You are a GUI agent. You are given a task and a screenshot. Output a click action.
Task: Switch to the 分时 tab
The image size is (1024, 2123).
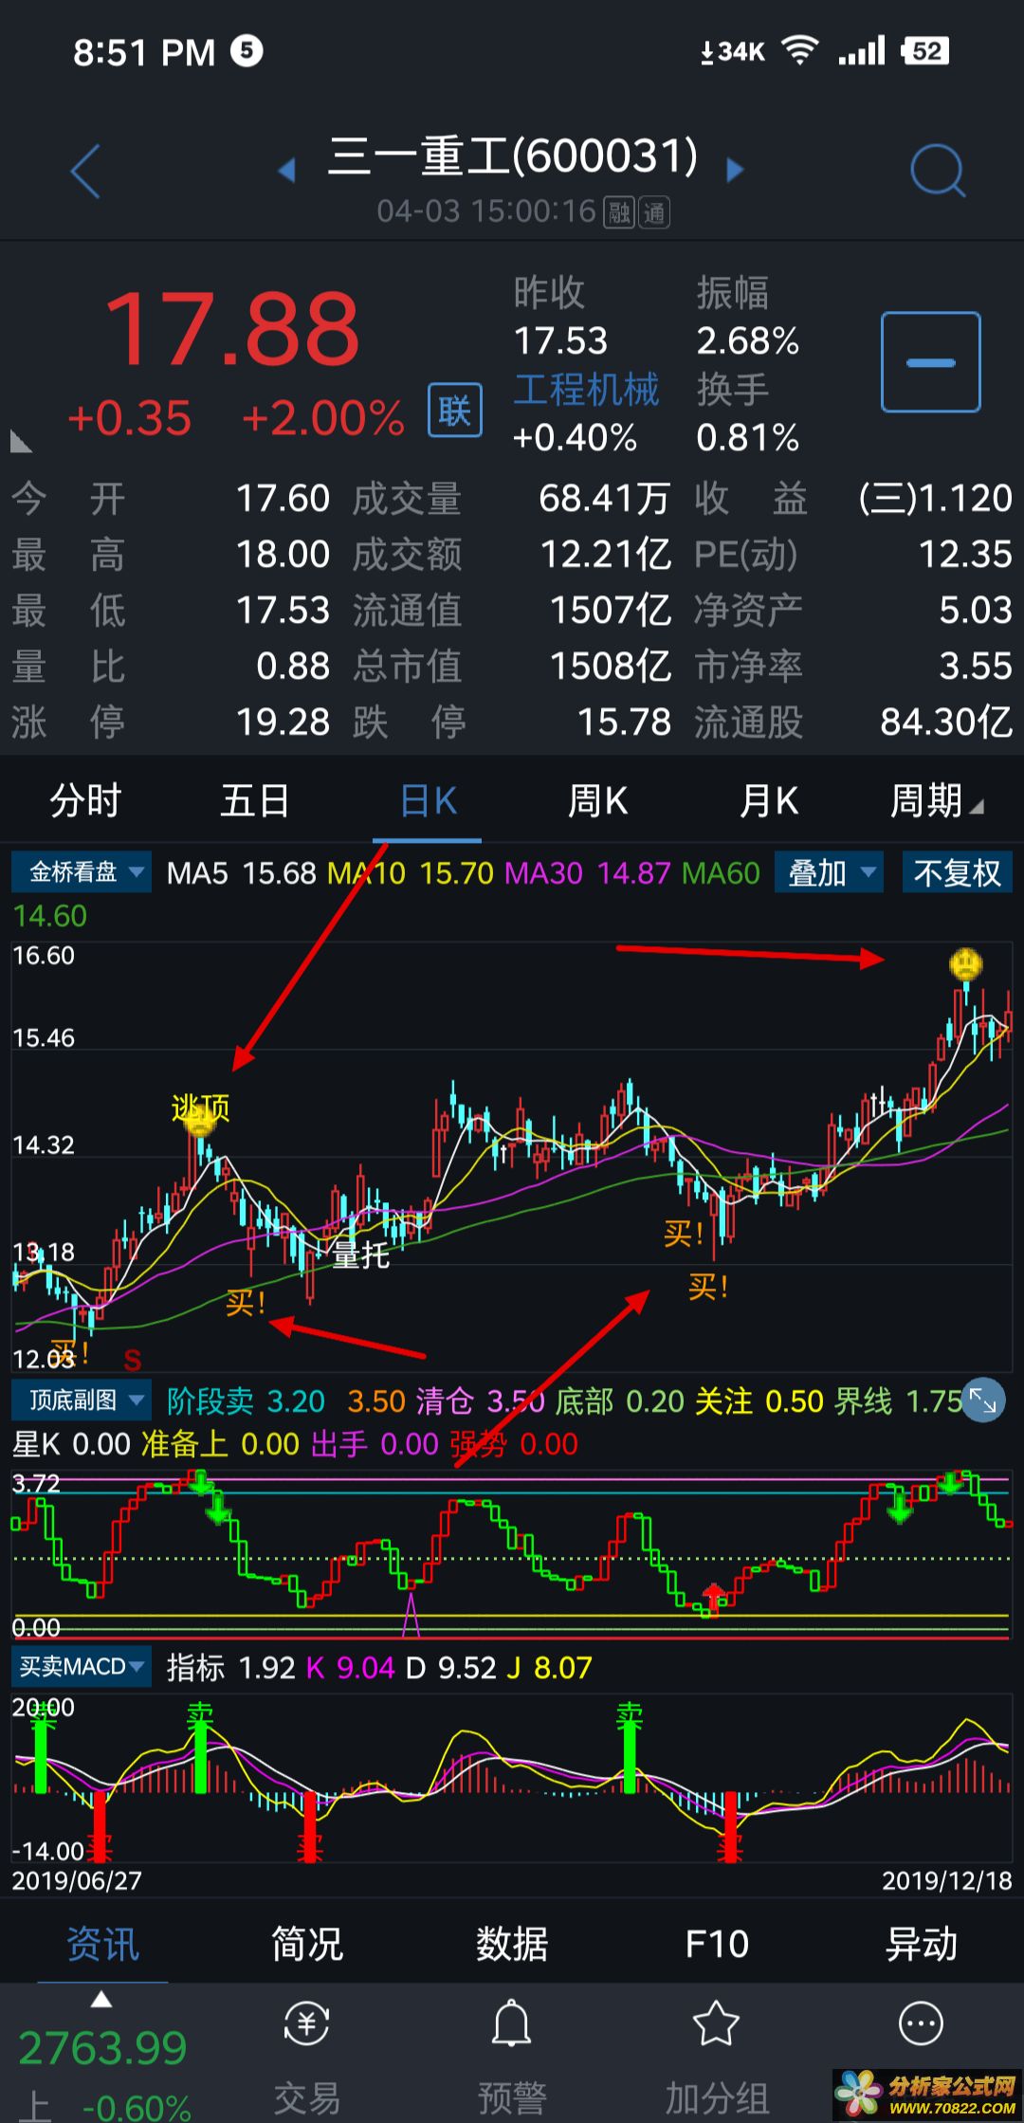[x=85, y=801]
